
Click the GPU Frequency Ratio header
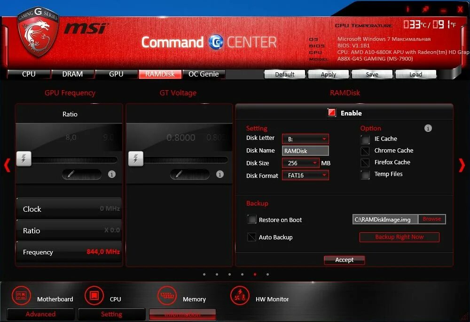(70, 114)
